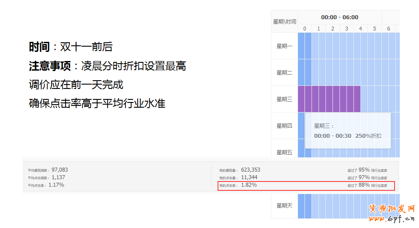Select hour 2 column header
The height and width of the screenshot is (228, 419).
pyautogui.click(x=332, y=29)
